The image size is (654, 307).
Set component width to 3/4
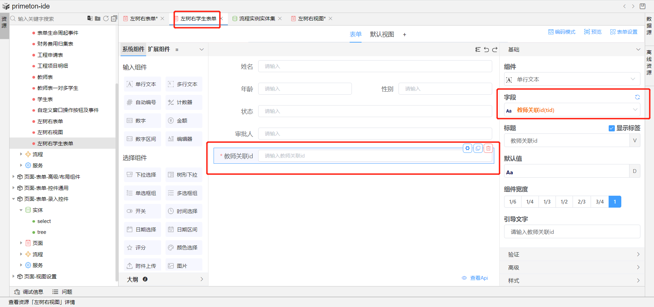click(x=599, y=202)
